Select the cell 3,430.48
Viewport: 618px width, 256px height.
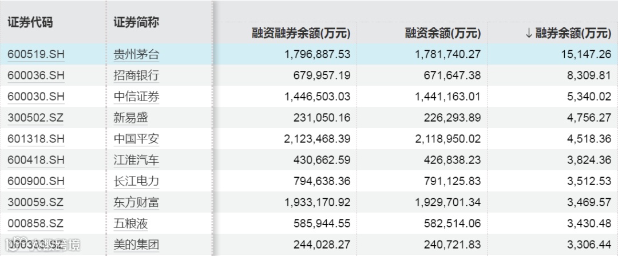point(589,223)
